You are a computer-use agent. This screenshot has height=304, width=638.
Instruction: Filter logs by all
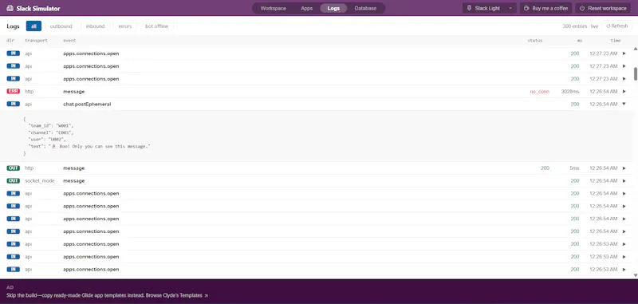coord(33,26)
